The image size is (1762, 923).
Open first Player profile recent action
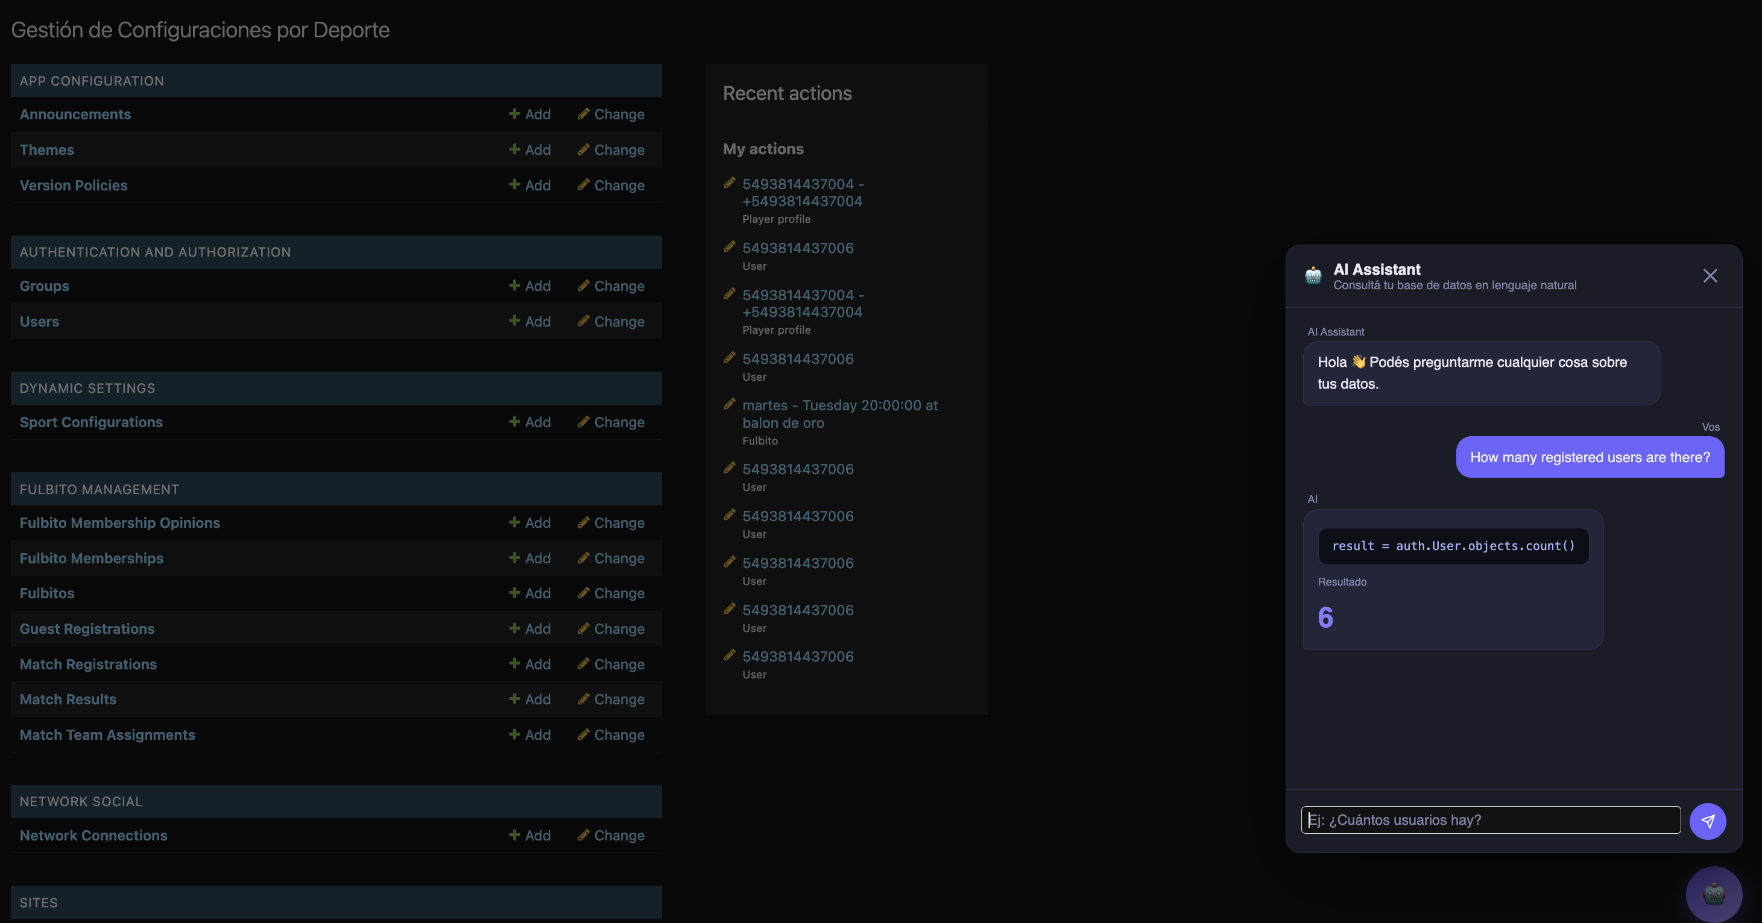tap(803, 193)
